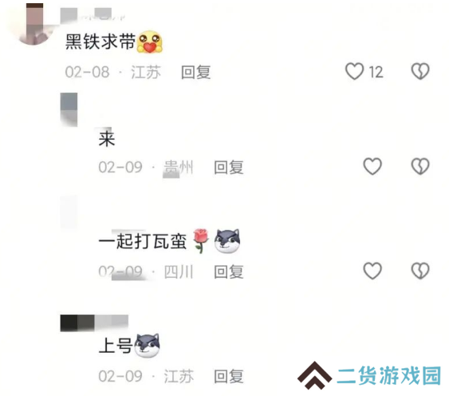Screen dimensions: 449x396
Task: Reply to the 上号 comment from 江苏
Action: [x=229, y=376]
